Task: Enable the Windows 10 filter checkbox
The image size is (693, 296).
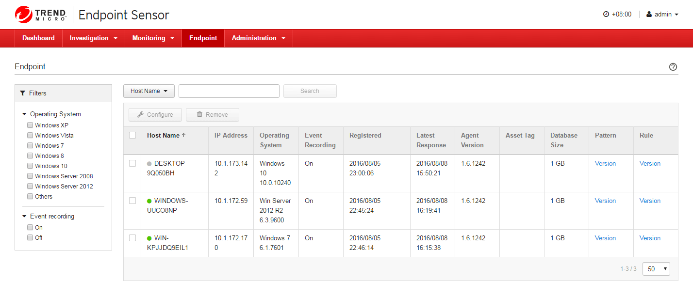Action: [30, 166]
